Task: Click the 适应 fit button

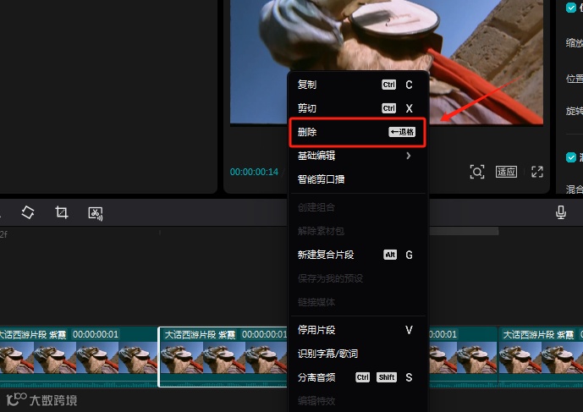Action: [x=506, y=172]
